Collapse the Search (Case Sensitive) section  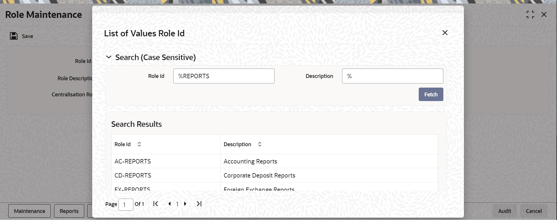[109, 57]
